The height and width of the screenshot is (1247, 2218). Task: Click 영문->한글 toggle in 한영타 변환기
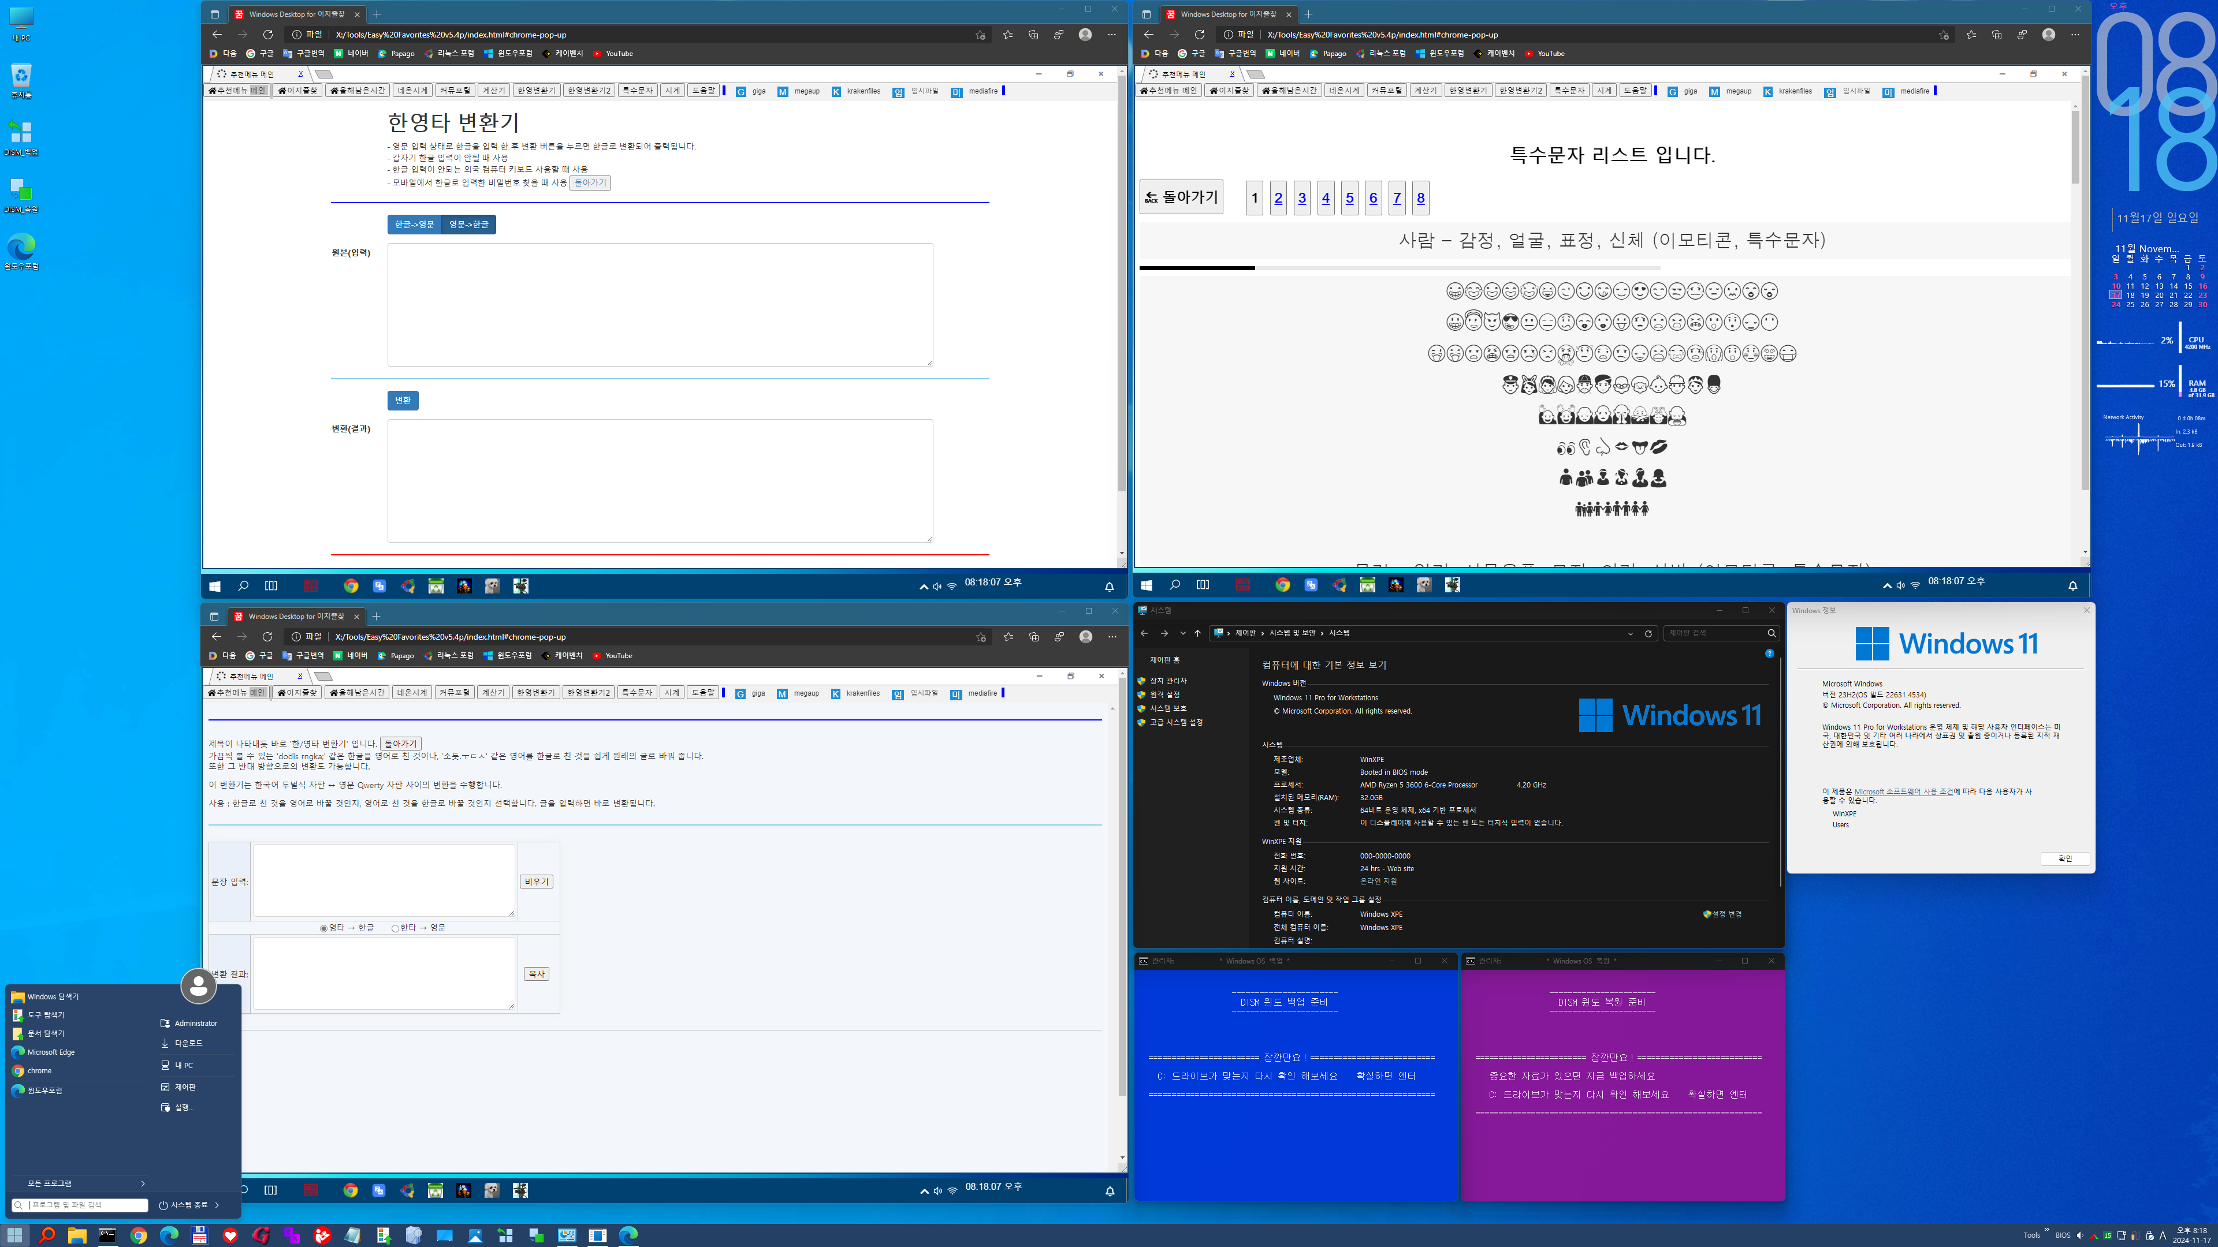(468, 225)
